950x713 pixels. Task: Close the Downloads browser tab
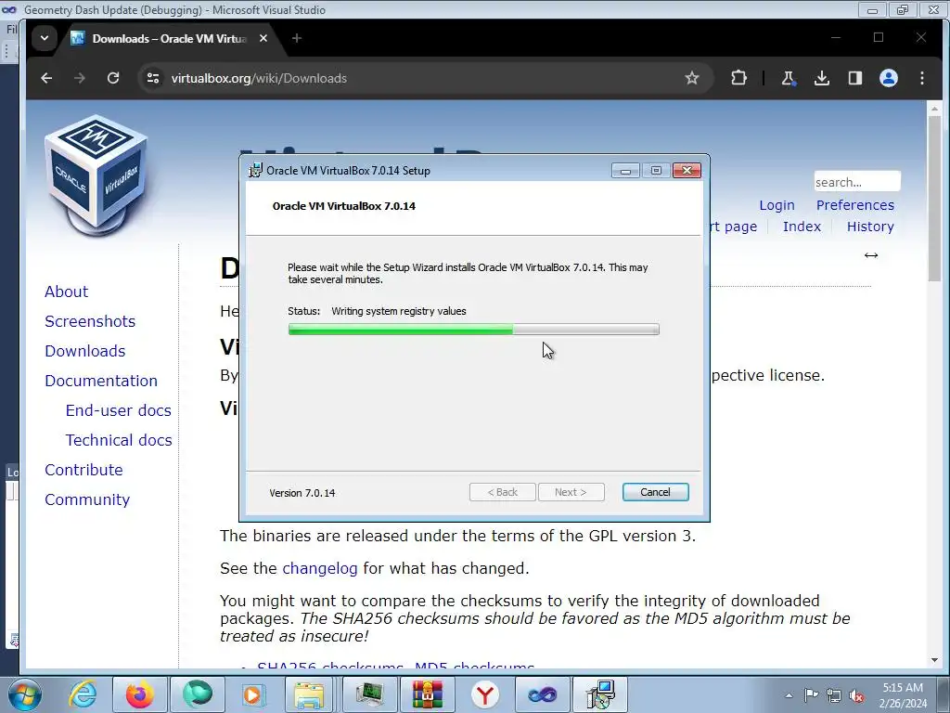point(263,38)
